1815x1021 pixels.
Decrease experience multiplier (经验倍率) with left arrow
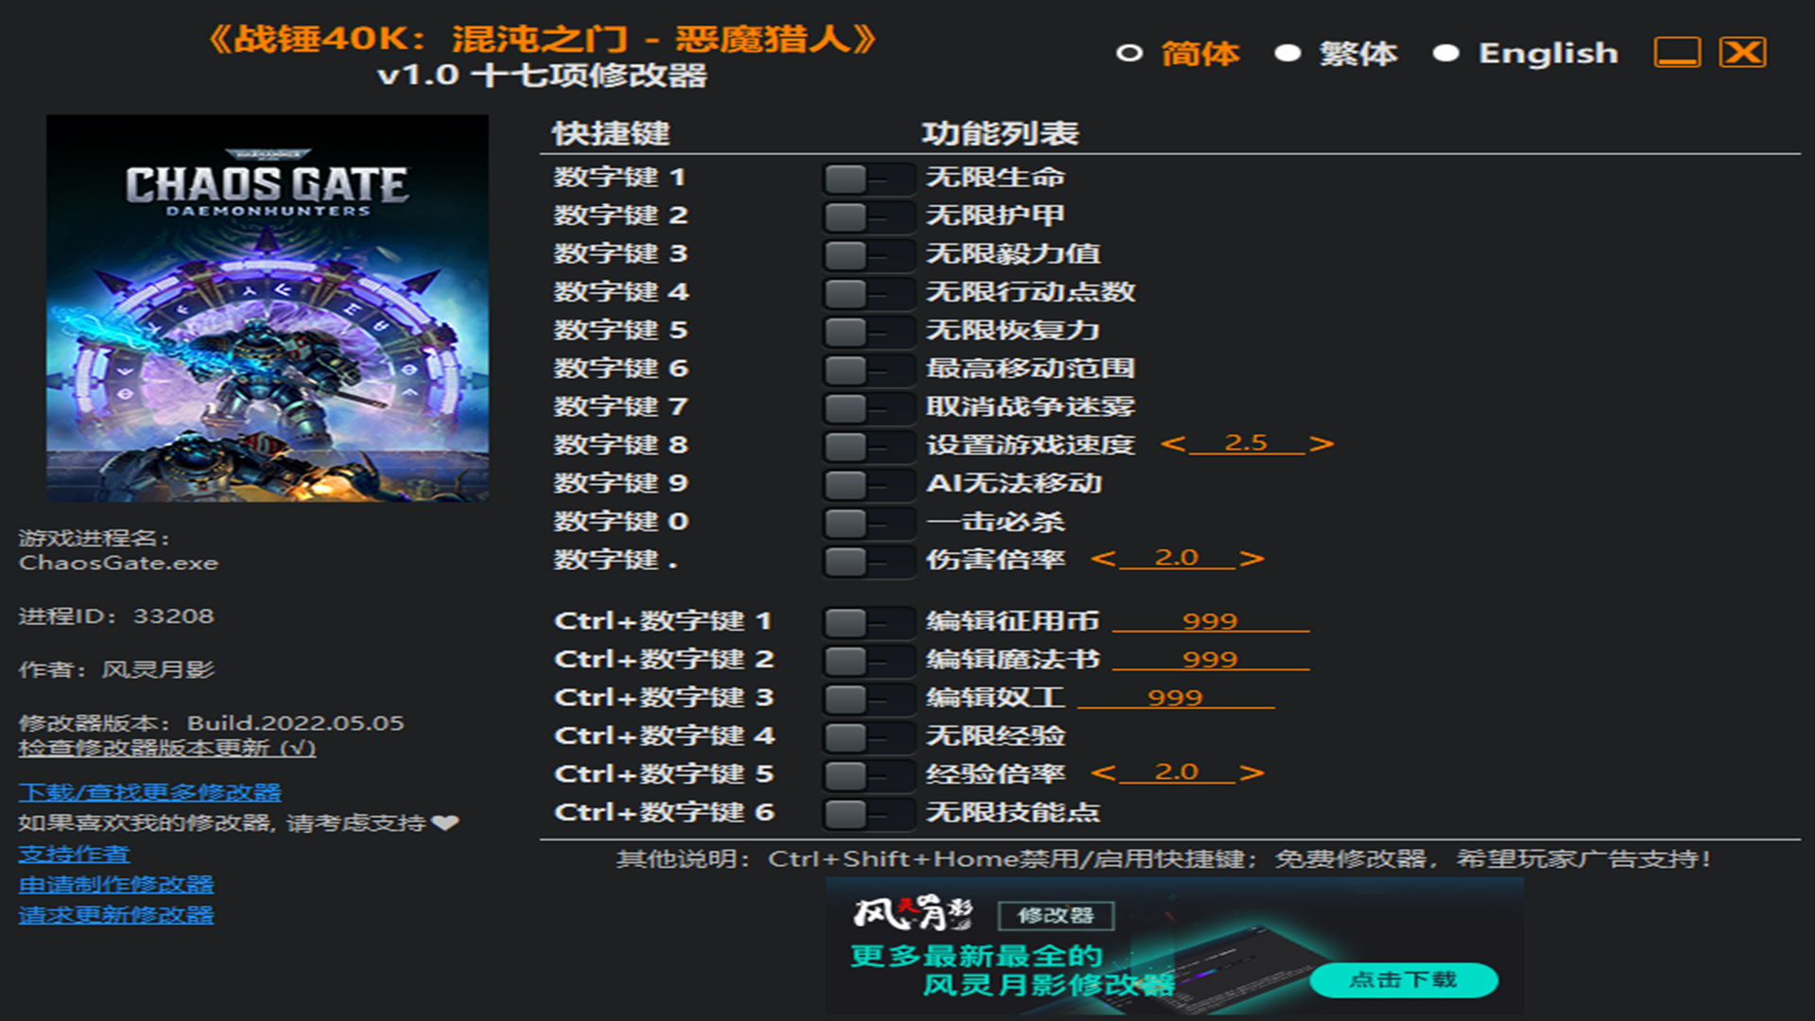(1102, 773)
